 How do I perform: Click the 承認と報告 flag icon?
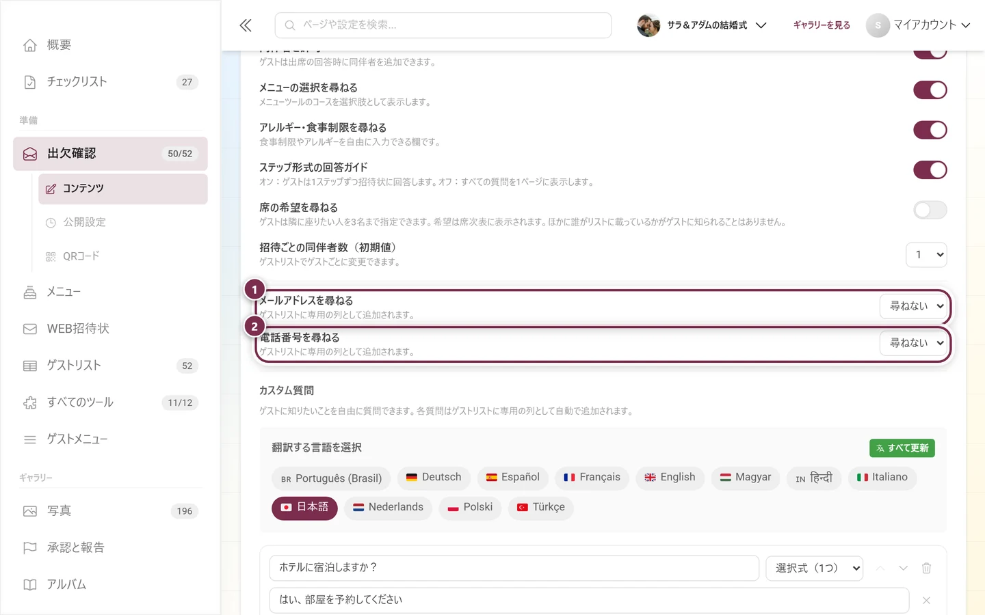click(30, 548)
